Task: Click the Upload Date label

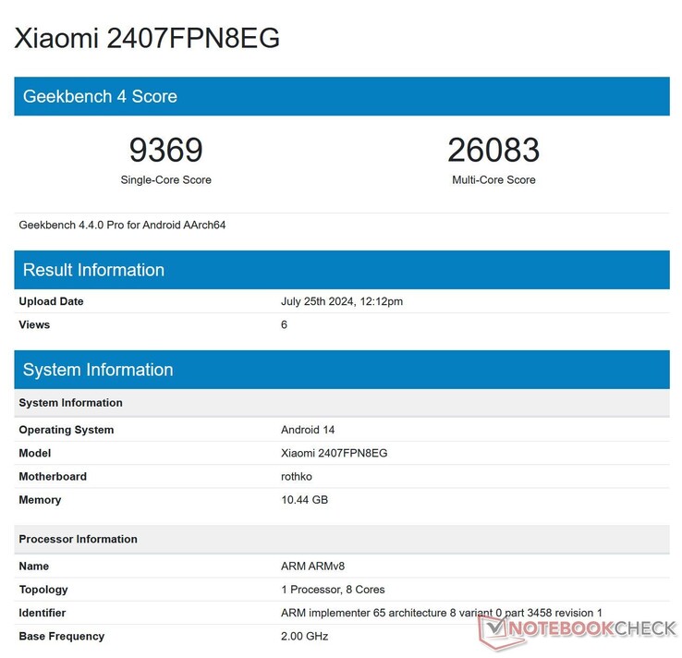Action: coord(52,301)
